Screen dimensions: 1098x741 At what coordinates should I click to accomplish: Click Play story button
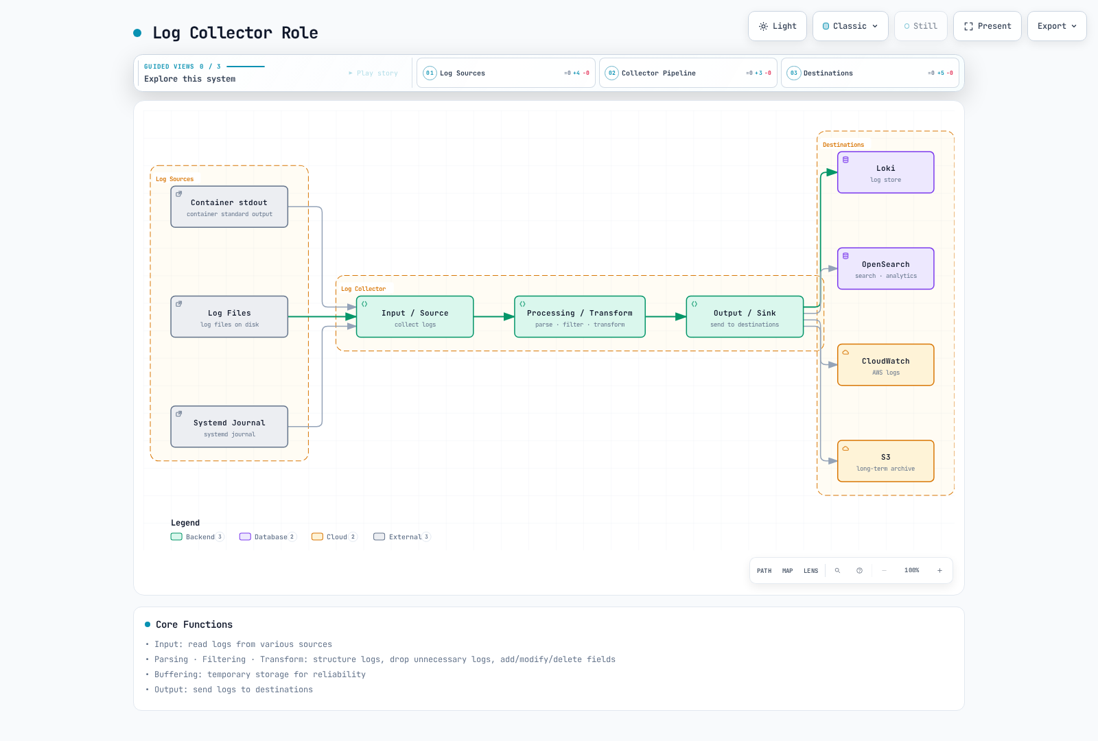[x=373, y=73]
